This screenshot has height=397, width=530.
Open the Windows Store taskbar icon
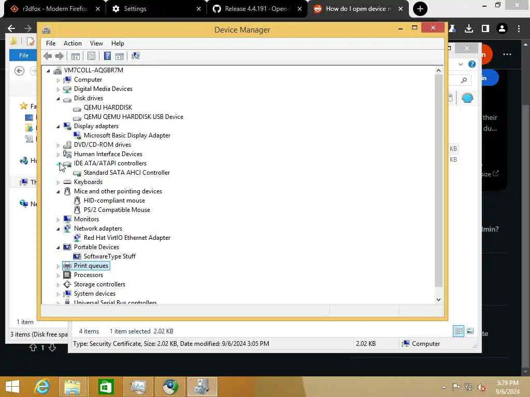pos(106,387)
